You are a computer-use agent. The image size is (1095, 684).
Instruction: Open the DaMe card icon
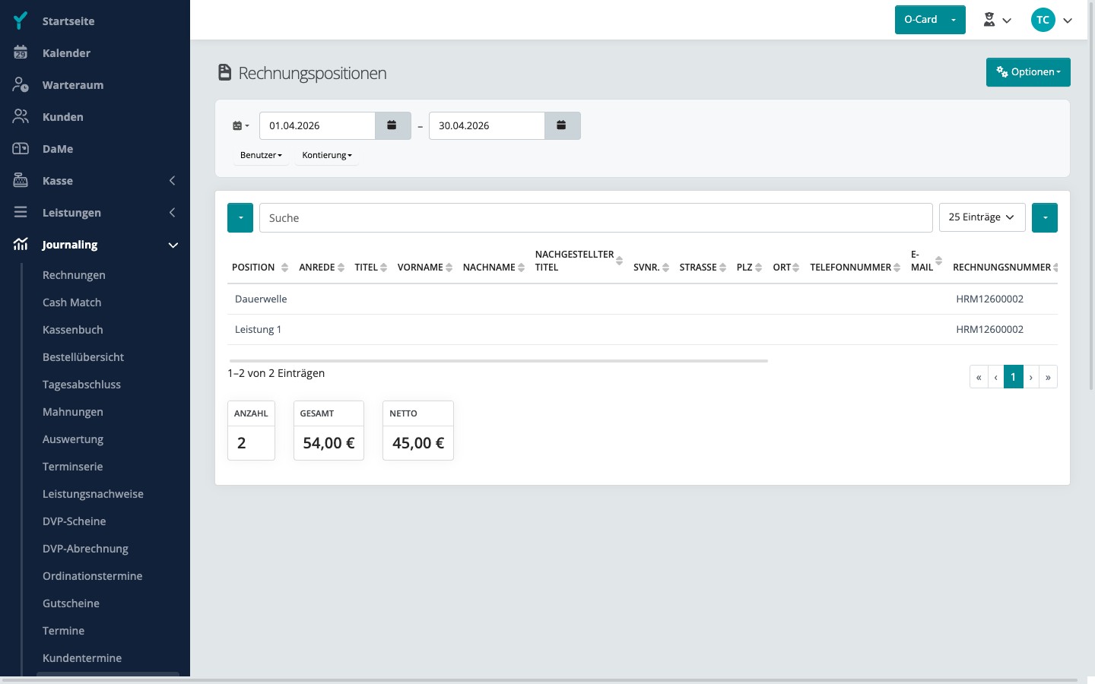click(21, 148)
